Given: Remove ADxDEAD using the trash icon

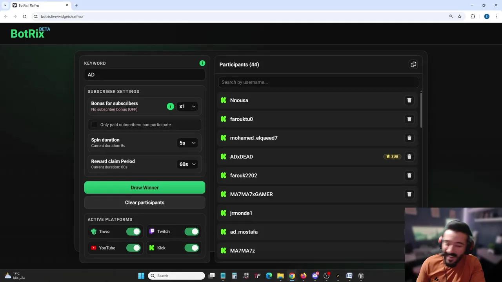Looking at the screenshot, I should (409, 157).
